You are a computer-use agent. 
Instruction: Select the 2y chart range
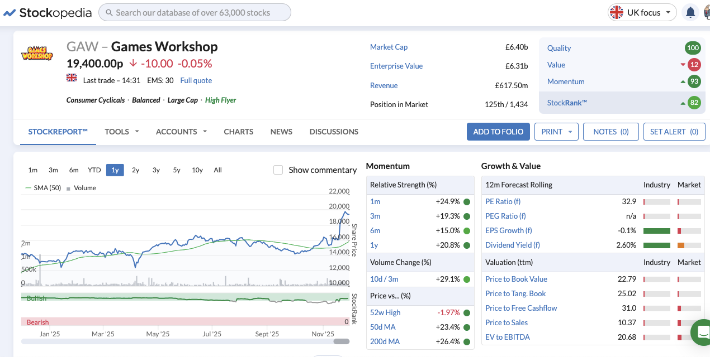[x=135, y=170]
